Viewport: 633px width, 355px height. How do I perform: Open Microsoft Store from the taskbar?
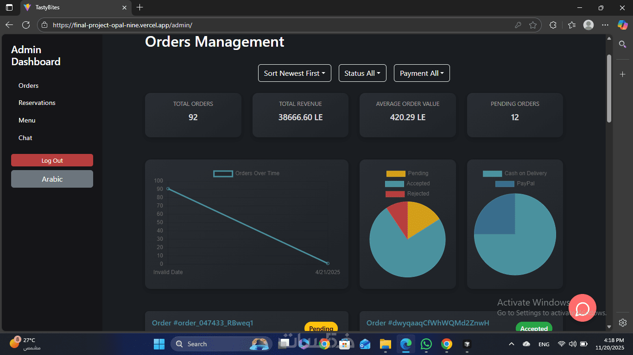click(344, 344)
